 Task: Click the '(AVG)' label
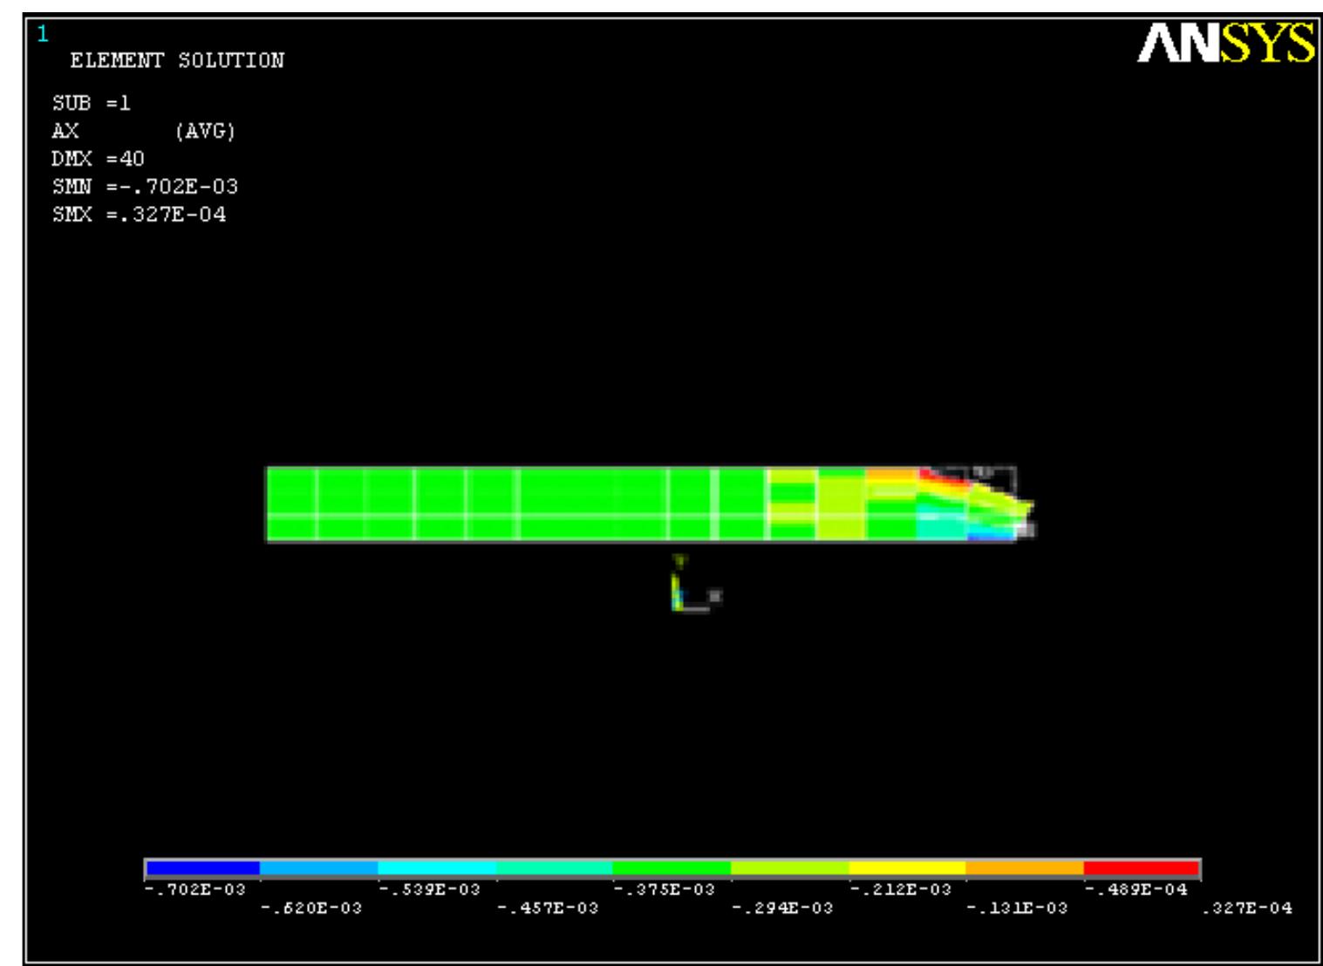point(205,131)
